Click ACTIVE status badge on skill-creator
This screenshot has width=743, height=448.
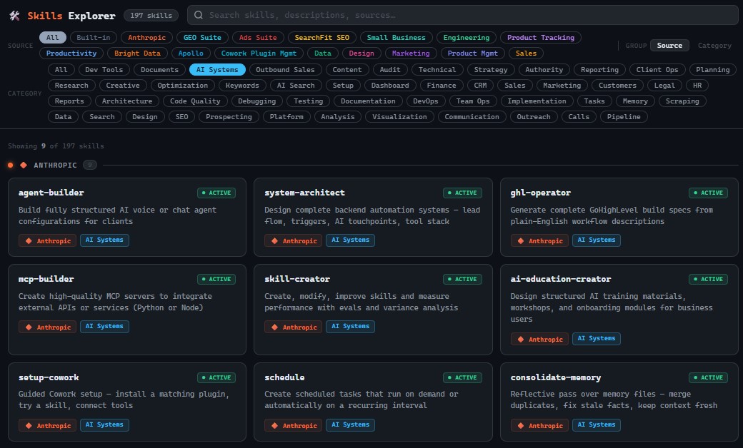[462, 279]
